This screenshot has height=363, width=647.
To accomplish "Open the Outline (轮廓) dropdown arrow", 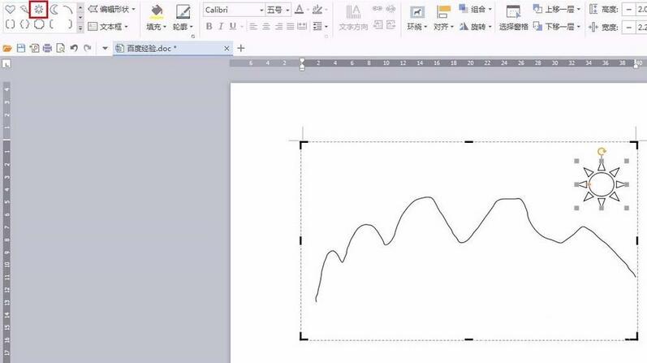I will 192,27.
